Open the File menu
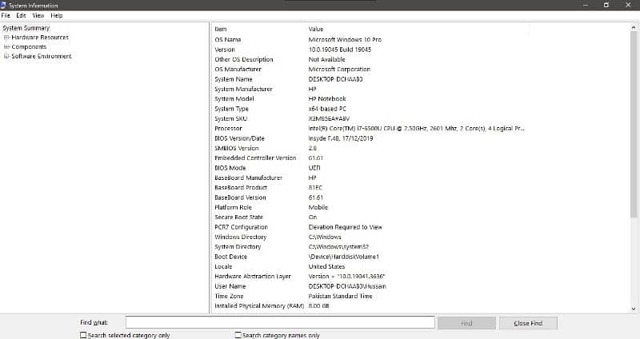Image resolution: width=640 pixels, height=339 pixels. [6, 15]
